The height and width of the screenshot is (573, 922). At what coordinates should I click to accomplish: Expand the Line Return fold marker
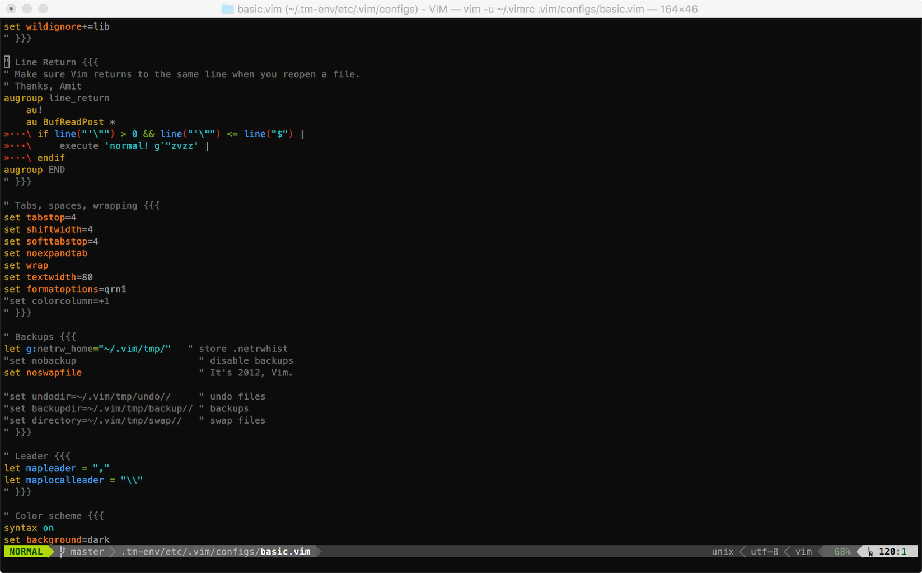90,62
